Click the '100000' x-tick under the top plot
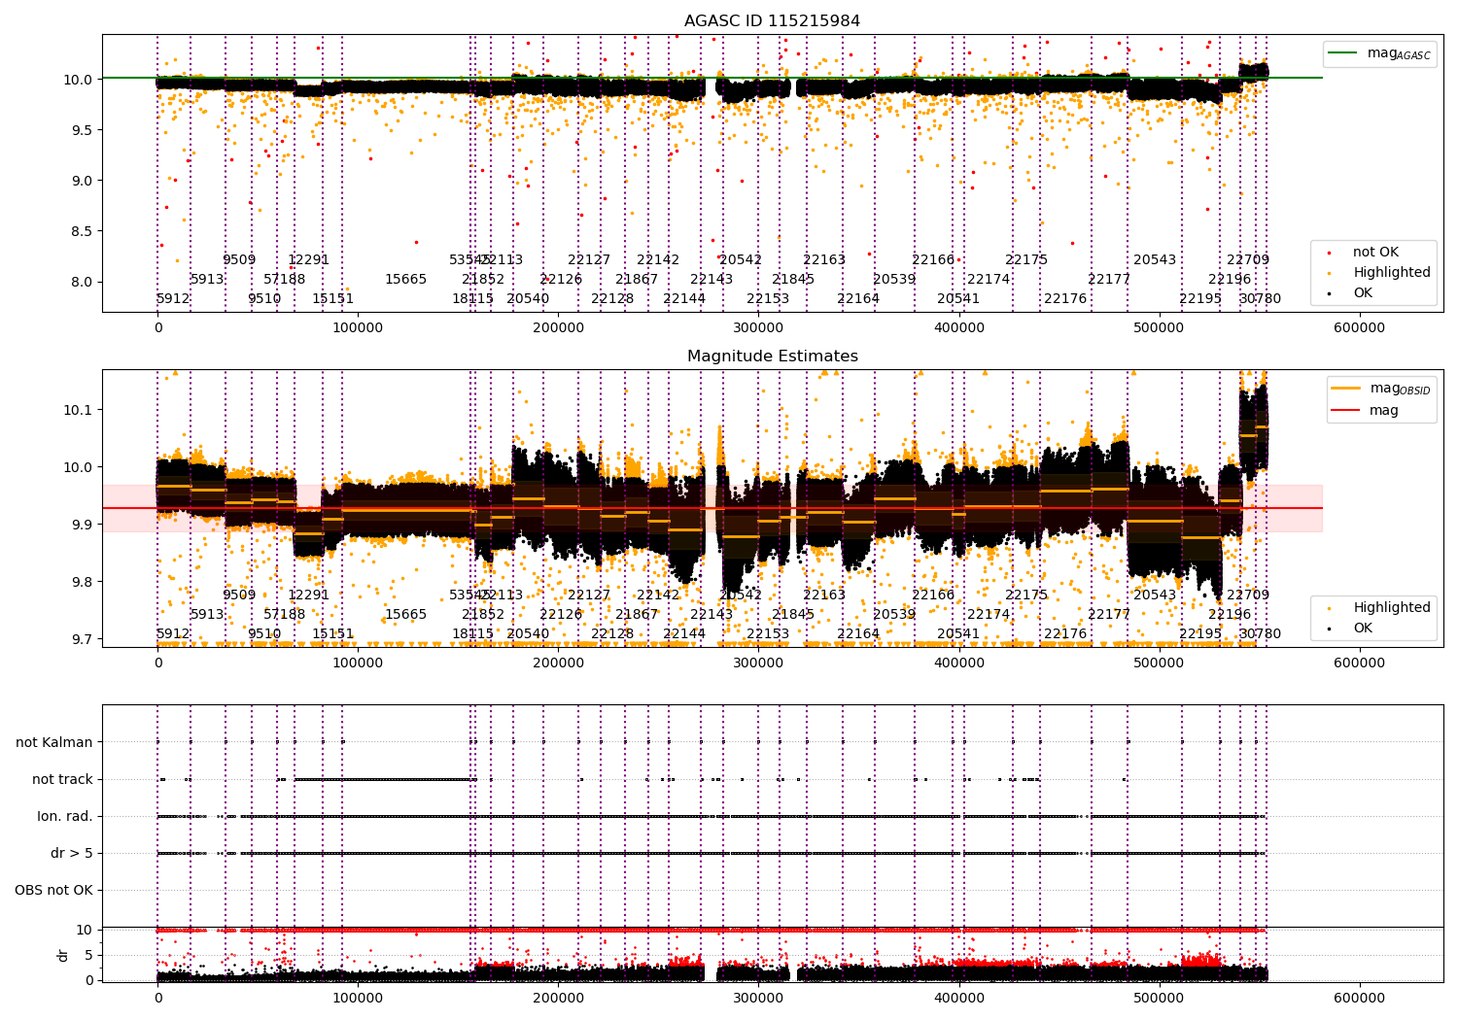 pyautogui.click(x=358, y=328)
